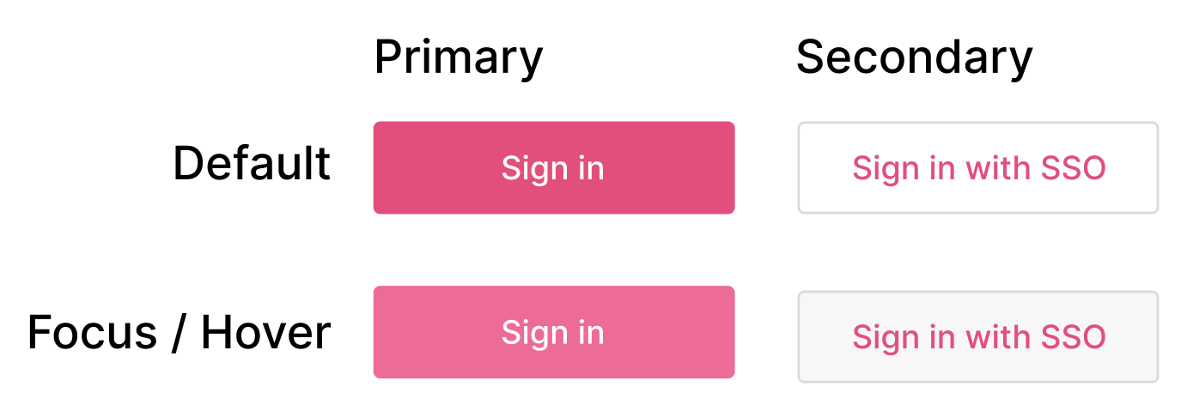The height and width of the screenshot is (417, 1187).
Task: Select the Sign in button beside Focus / Hover
Action: (x=553, y=332)
